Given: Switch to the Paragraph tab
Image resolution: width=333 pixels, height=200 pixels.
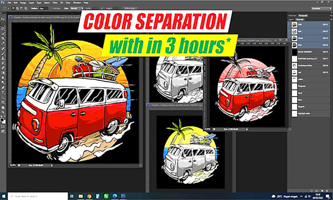Looking at the screenshot, I should coord(303,16).
